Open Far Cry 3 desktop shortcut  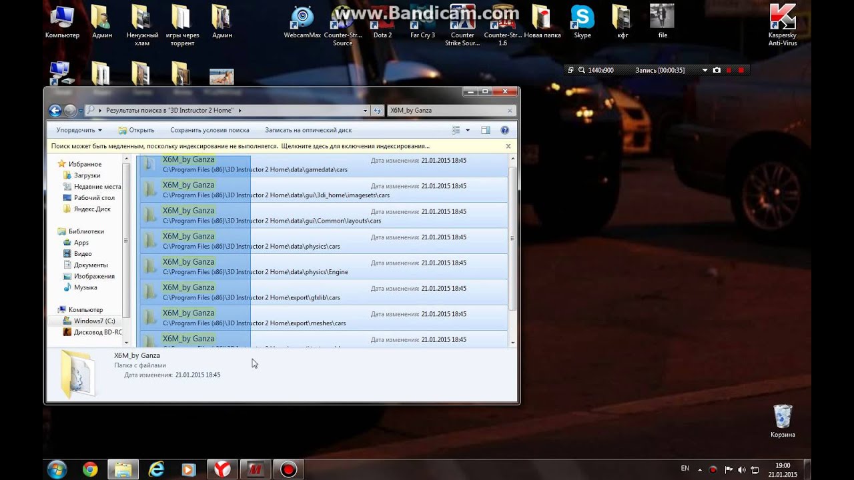click(x=422, y=21)
